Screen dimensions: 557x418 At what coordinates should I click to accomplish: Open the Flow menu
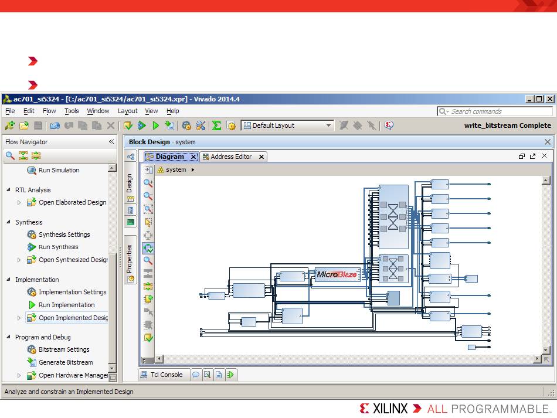[49, 111]
